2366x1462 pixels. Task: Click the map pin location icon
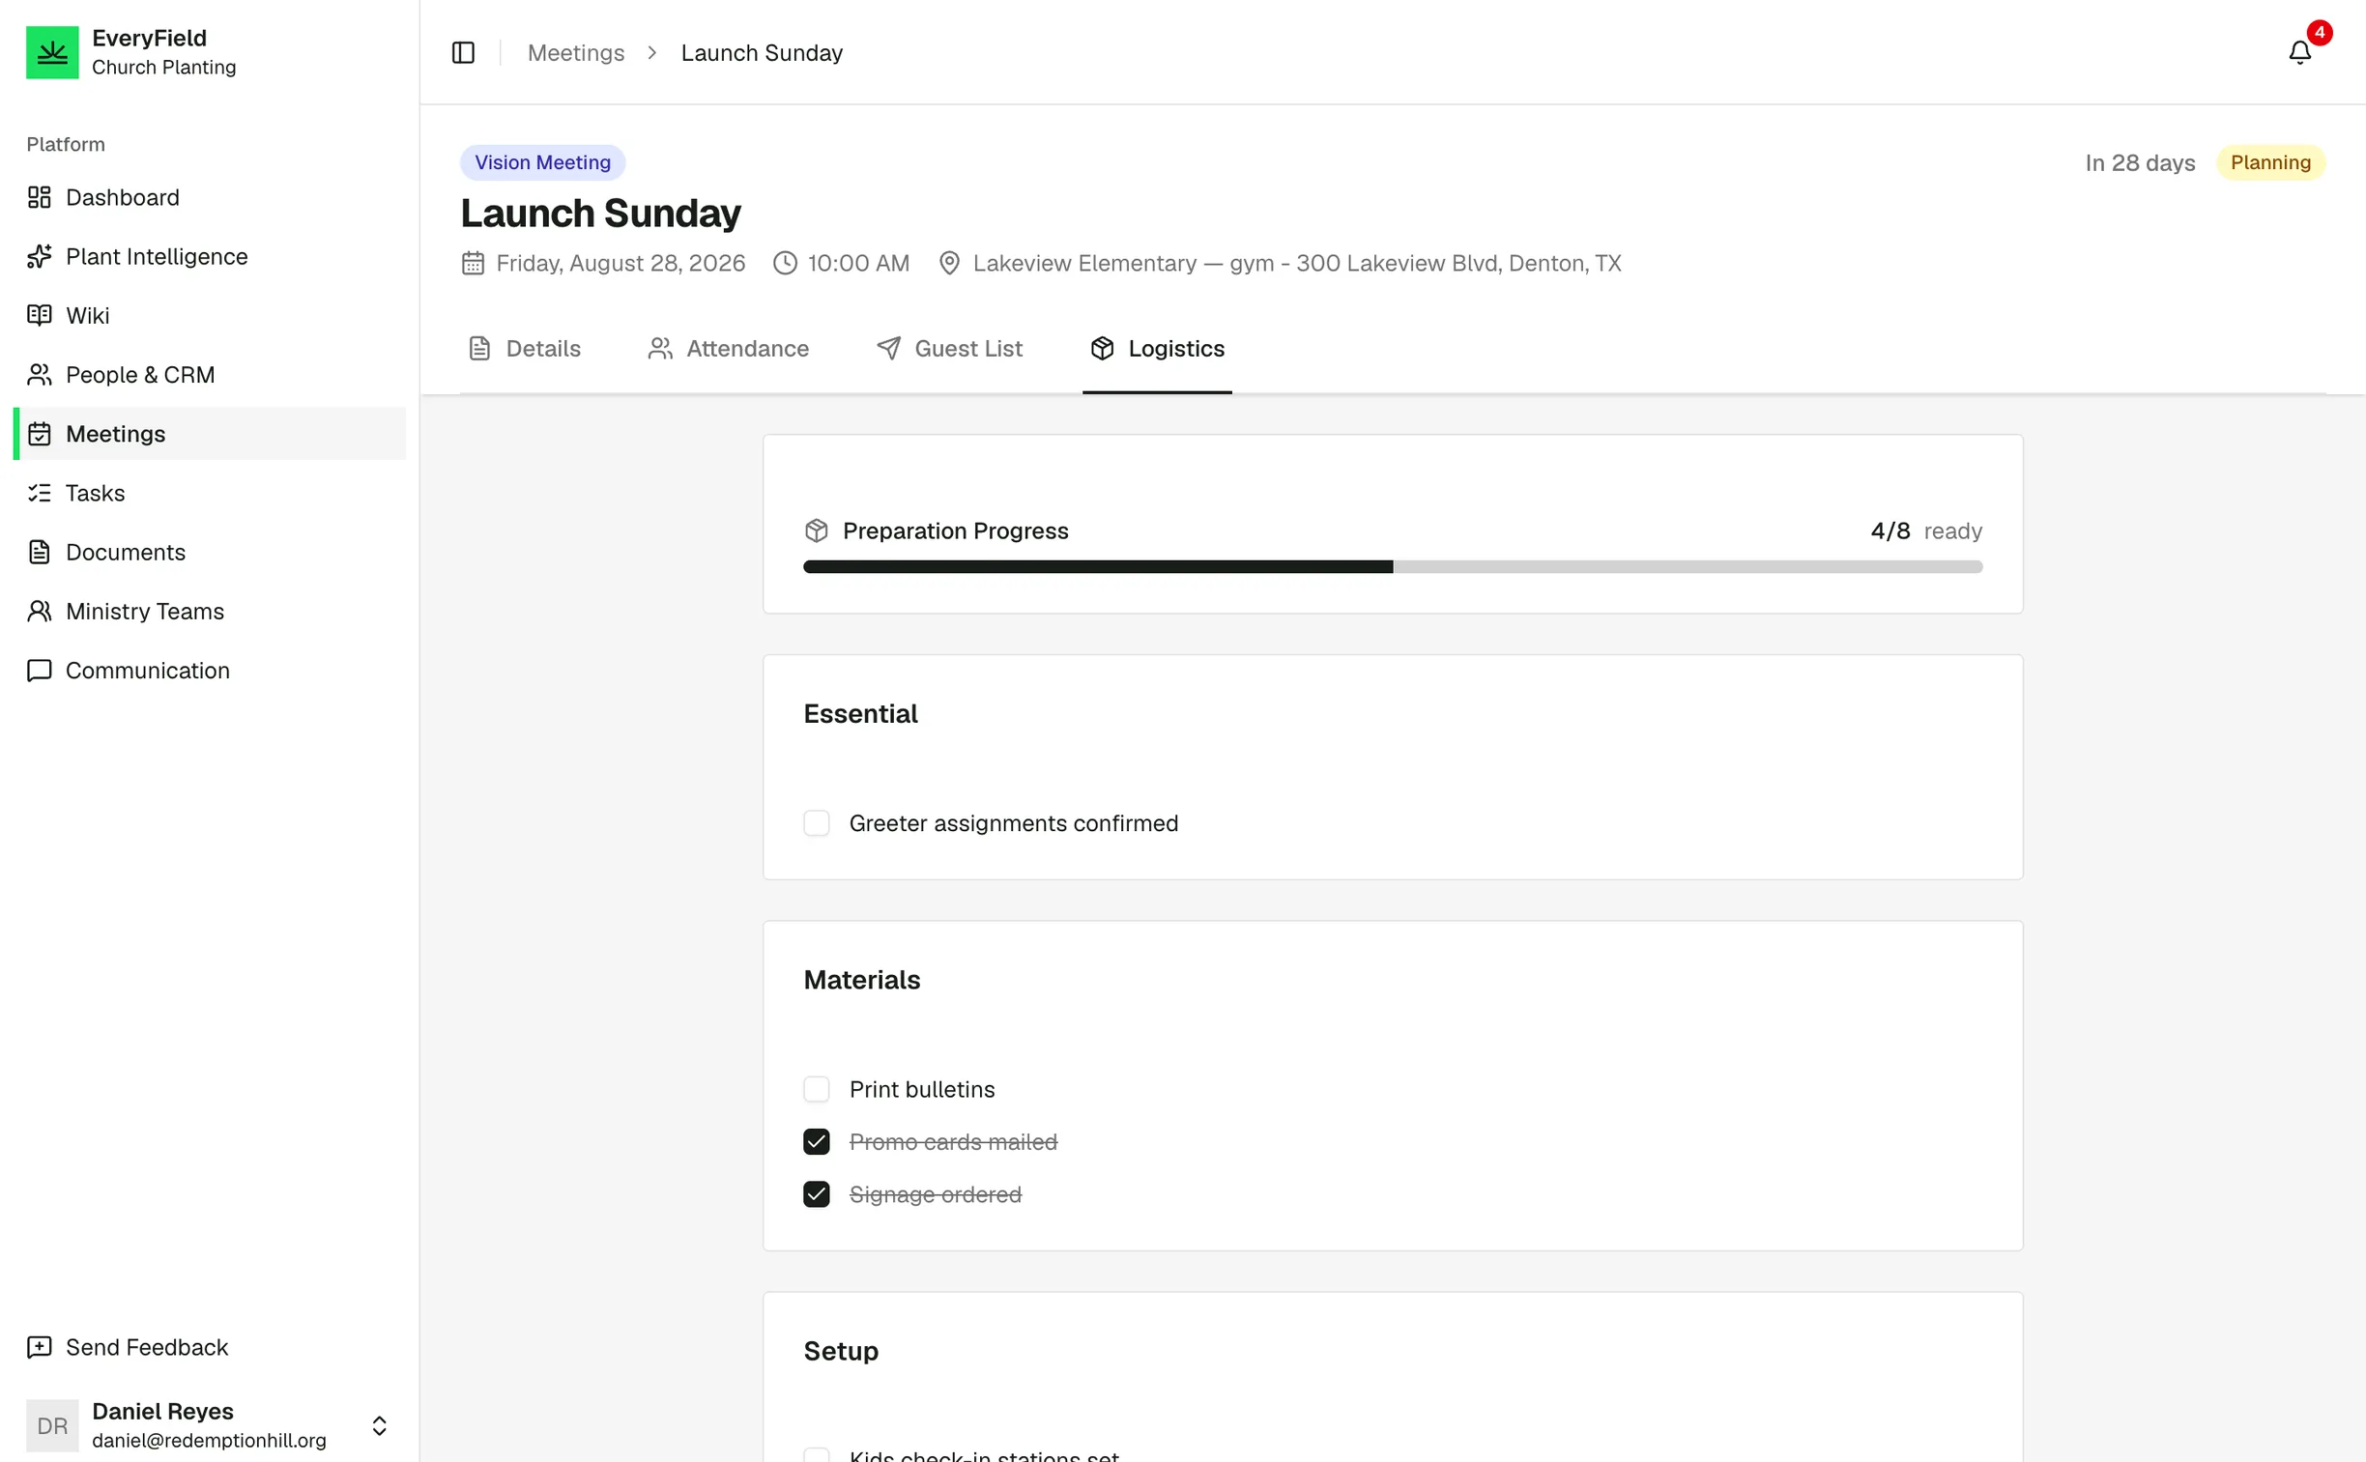(x=949, y=263)
